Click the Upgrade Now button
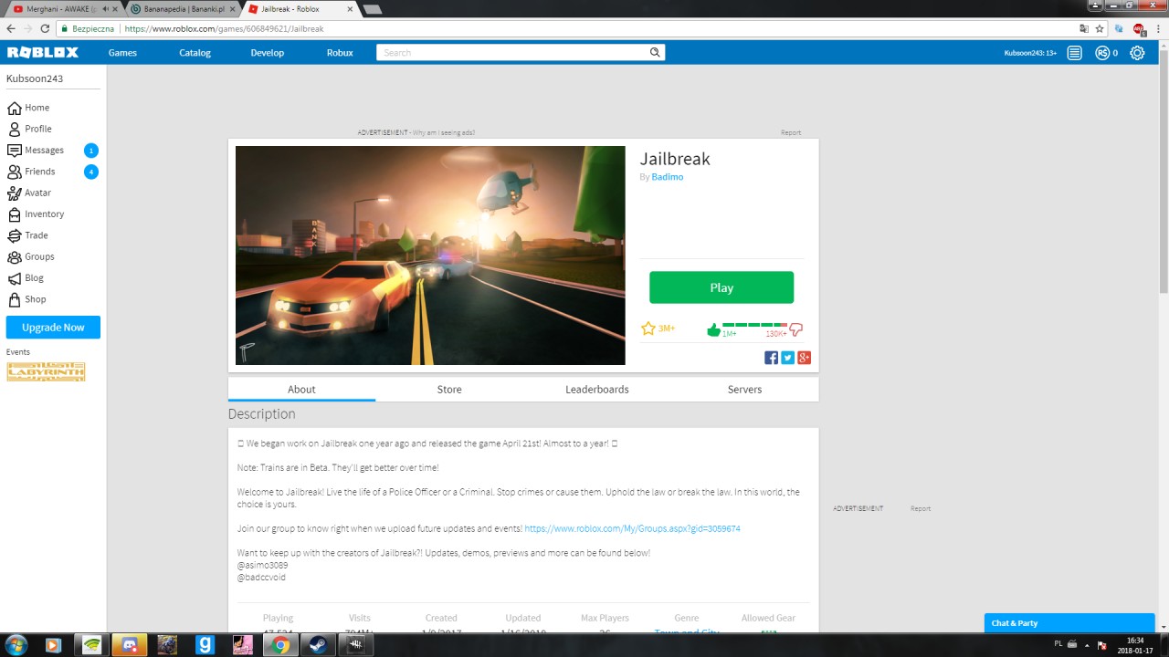 tap(53, 328)
